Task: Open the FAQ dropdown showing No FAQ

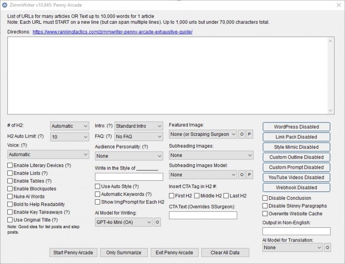Action: pyautogui.click(x=138, y=137)
